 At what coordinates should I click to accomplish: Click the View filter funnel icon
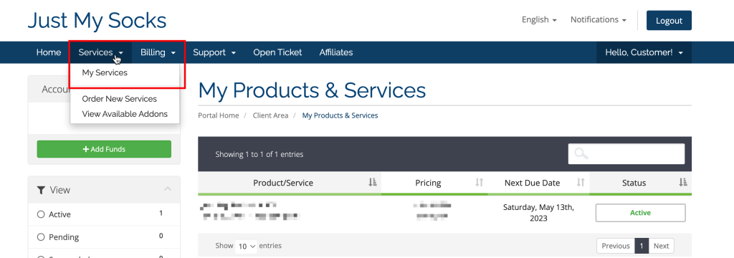pyautogui.click(x=41, y=190)
